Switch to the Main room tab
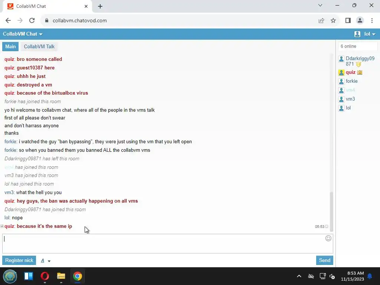380x285 pixels. pyautogui.click(x=10, y=46)
